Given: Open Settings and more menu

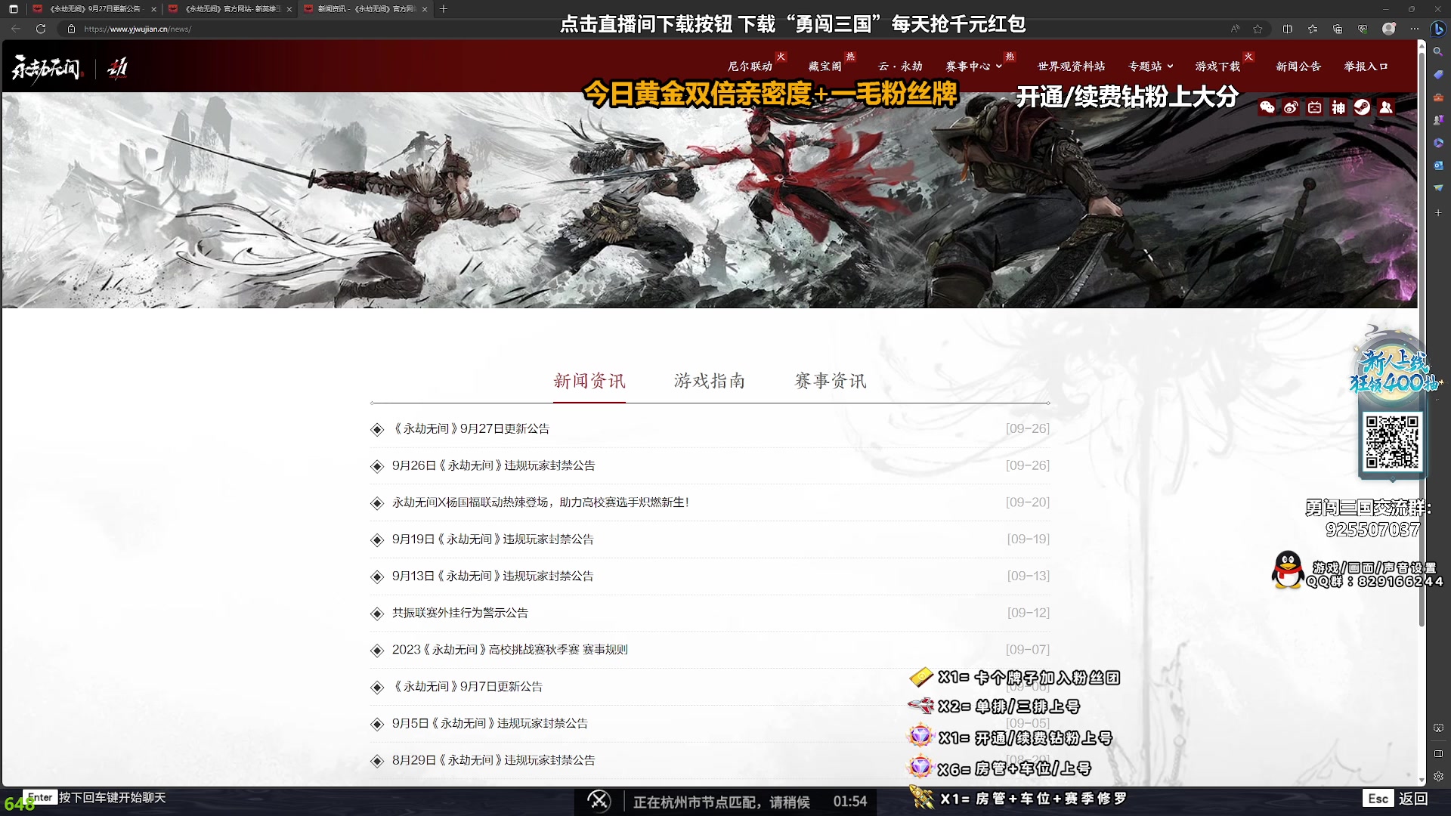Looking at the screenshot, I should [x=1414, y=29].
